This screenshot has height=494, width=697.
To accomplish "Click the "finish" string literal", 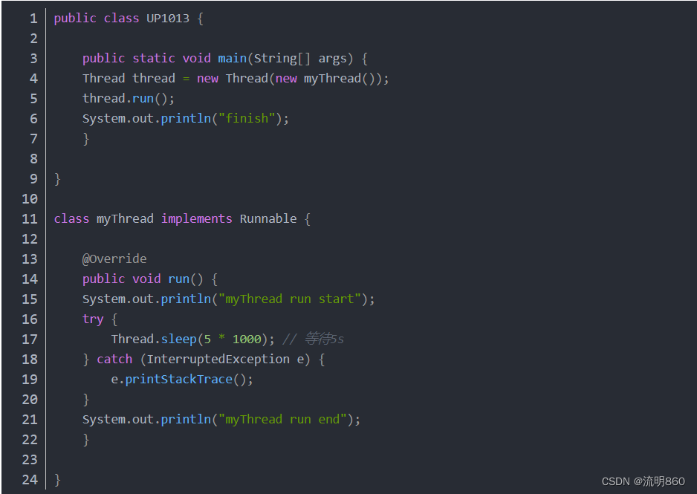I will tap(247, 119).
